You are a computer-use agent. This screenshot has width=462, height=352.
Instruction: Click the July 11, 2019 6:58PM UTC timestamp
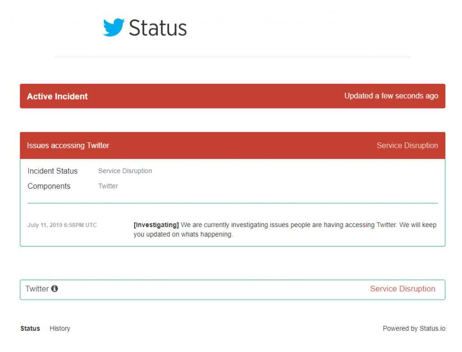click(x=62, y=225)
